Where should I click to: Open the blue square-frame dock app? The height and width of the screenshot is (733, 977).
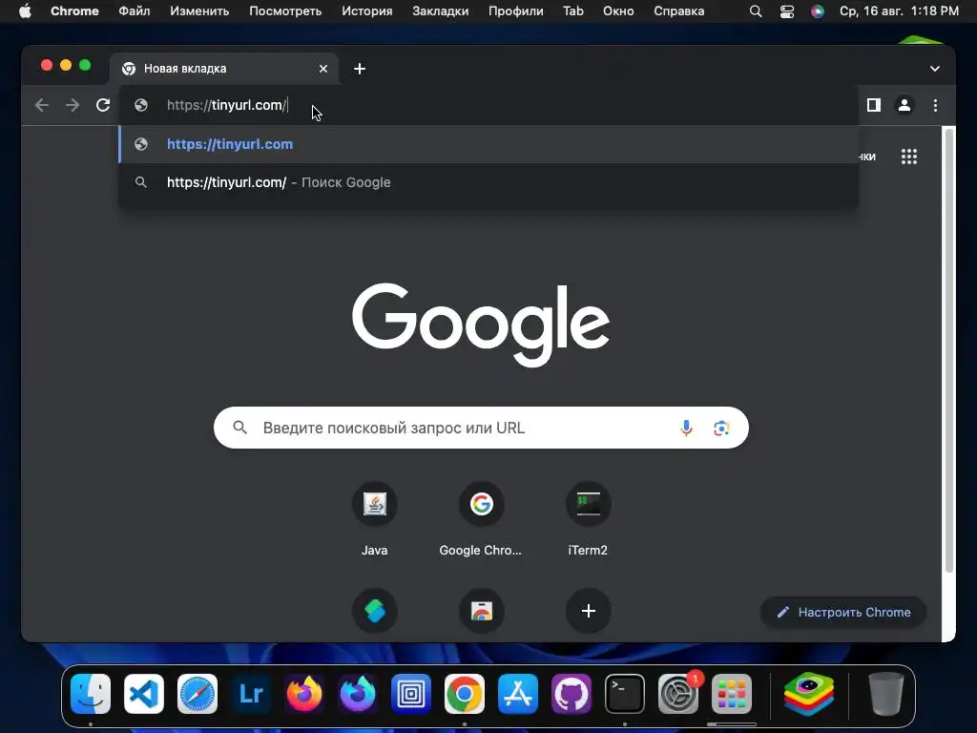coord(411,694)
